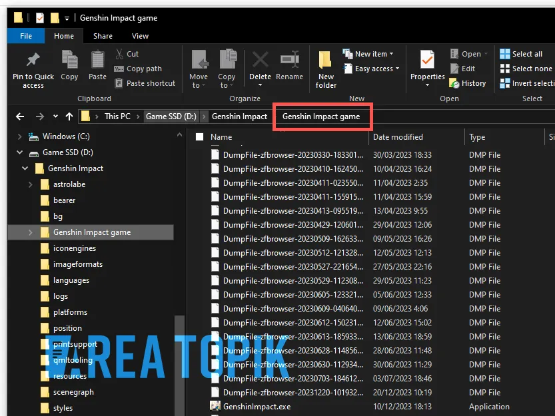The width and height of the screenshot is (555, 416).
Task: Click Paste shortcut command
Action: (145, 83)
